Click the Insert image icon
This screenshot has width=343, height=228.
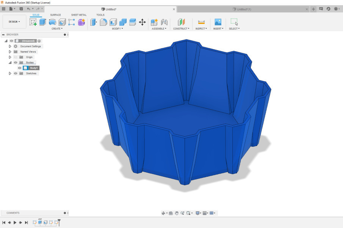(x=218, y=22)
